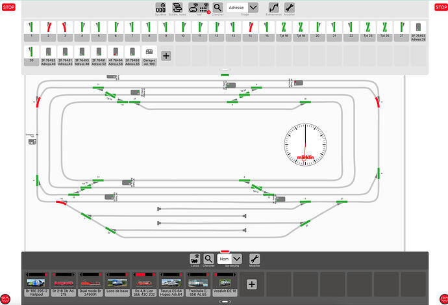Click the wrench Modifier icon in locomotive bar
The height and width of the screenshot is (305, 448).
point(254,259)
